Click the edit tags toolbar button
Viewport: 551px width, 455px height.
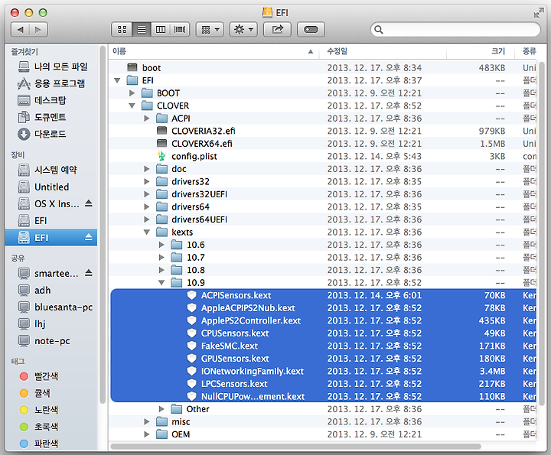pos(311,30)
